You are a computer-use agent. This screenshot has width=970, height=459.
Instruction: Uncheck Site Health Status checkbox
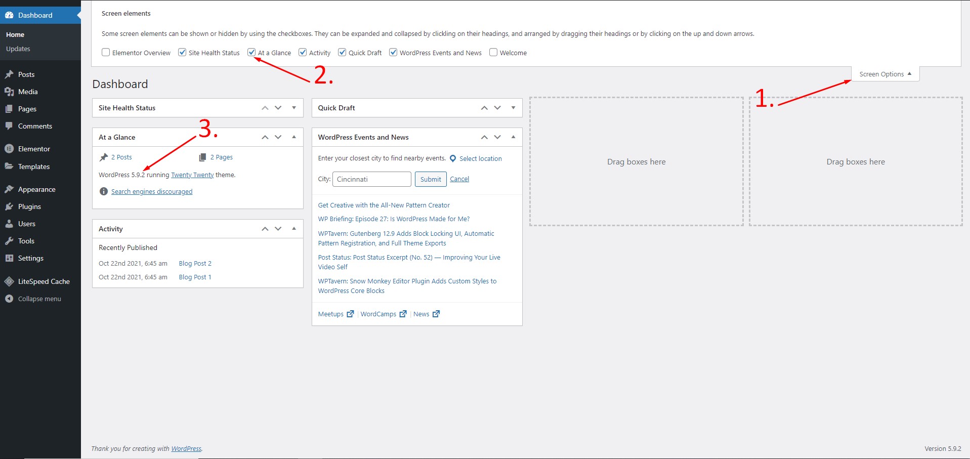182,52
